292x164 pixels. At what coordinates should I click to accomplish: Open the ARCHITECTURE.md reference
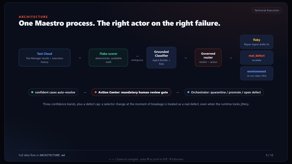(x=52, y=155)
